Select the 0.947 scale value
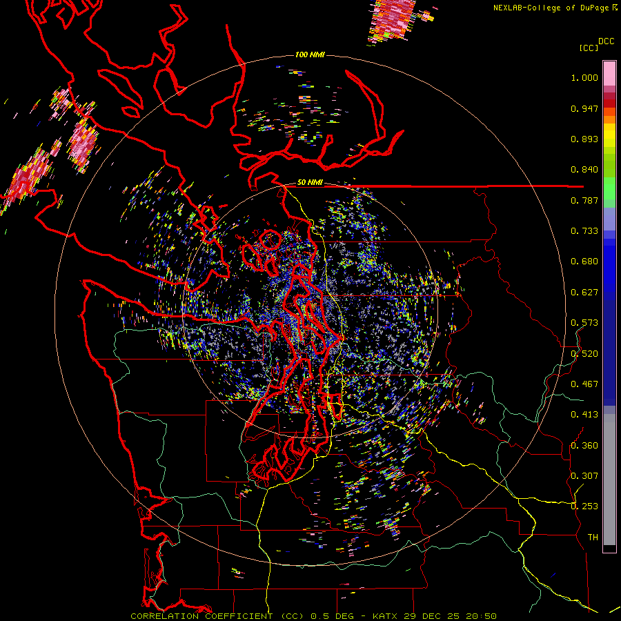 (x=584, y=108)
